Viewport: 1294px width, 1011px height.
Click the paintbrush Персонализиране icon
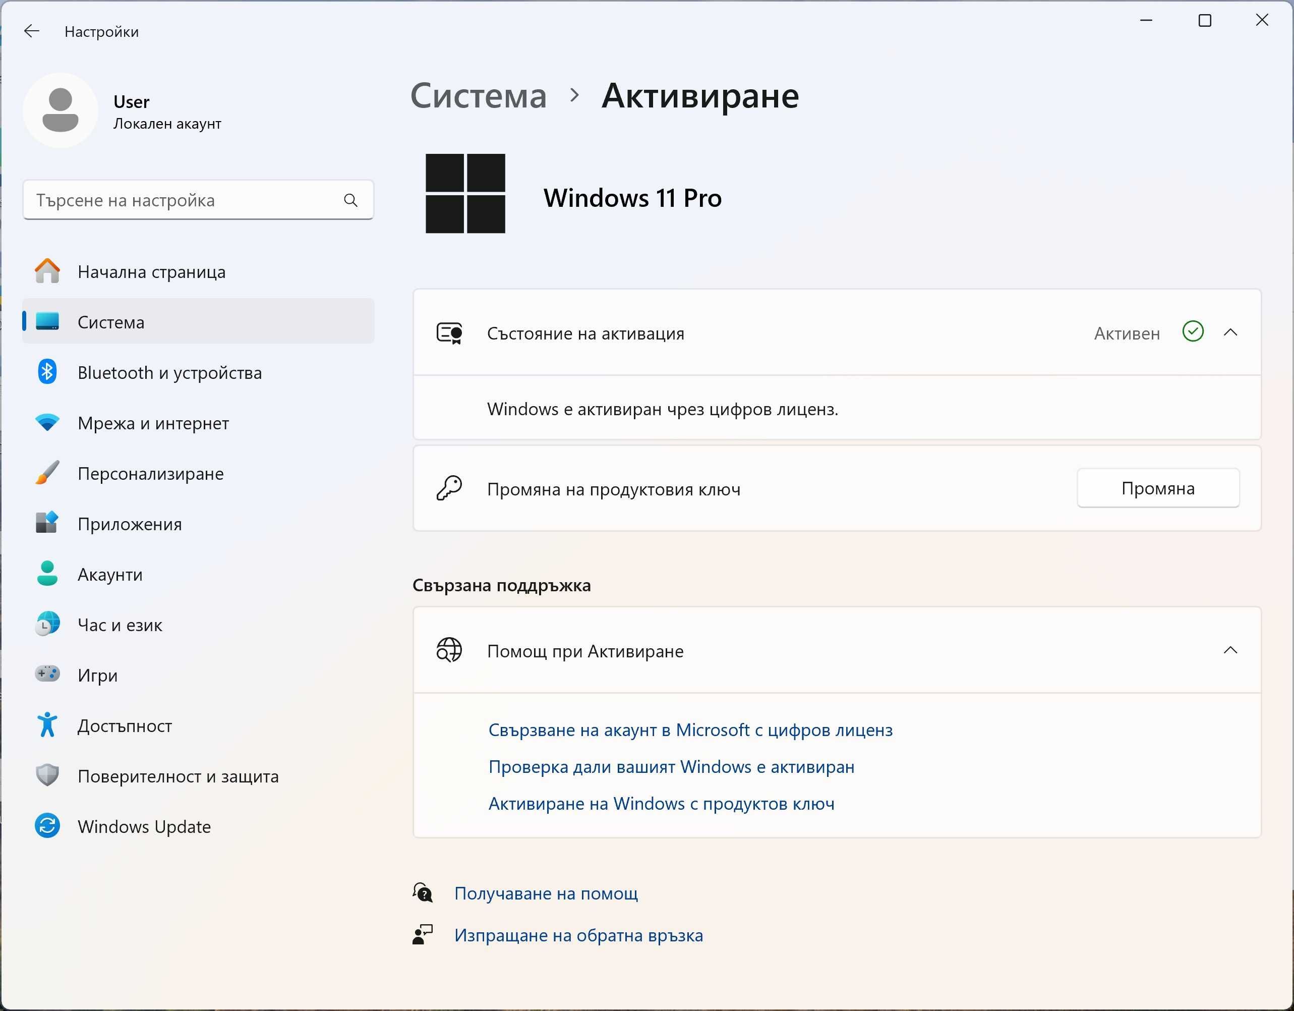47,473
